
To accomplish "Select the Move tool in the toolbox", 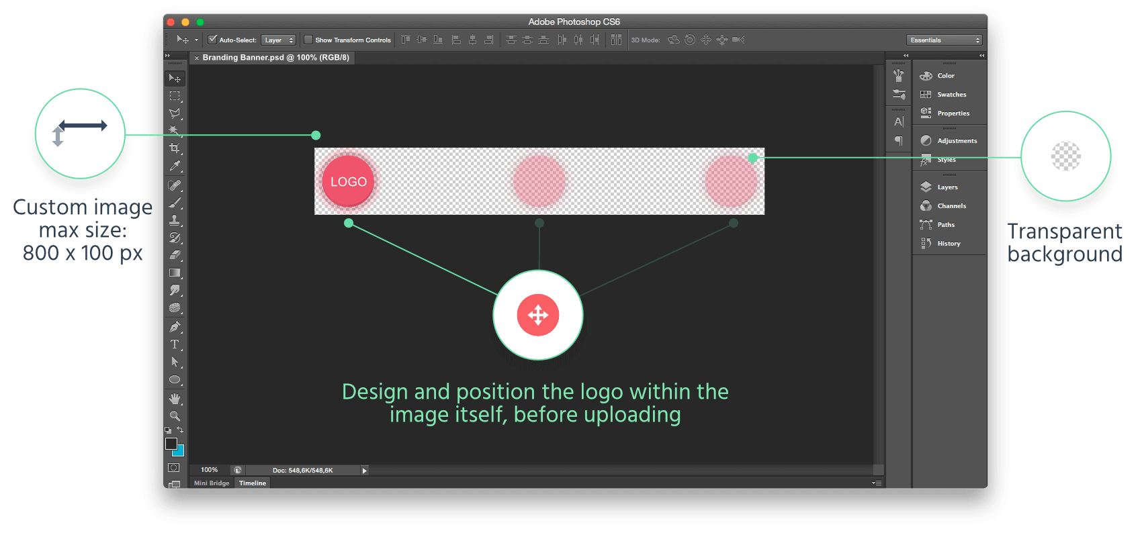I will click(175, 78).
